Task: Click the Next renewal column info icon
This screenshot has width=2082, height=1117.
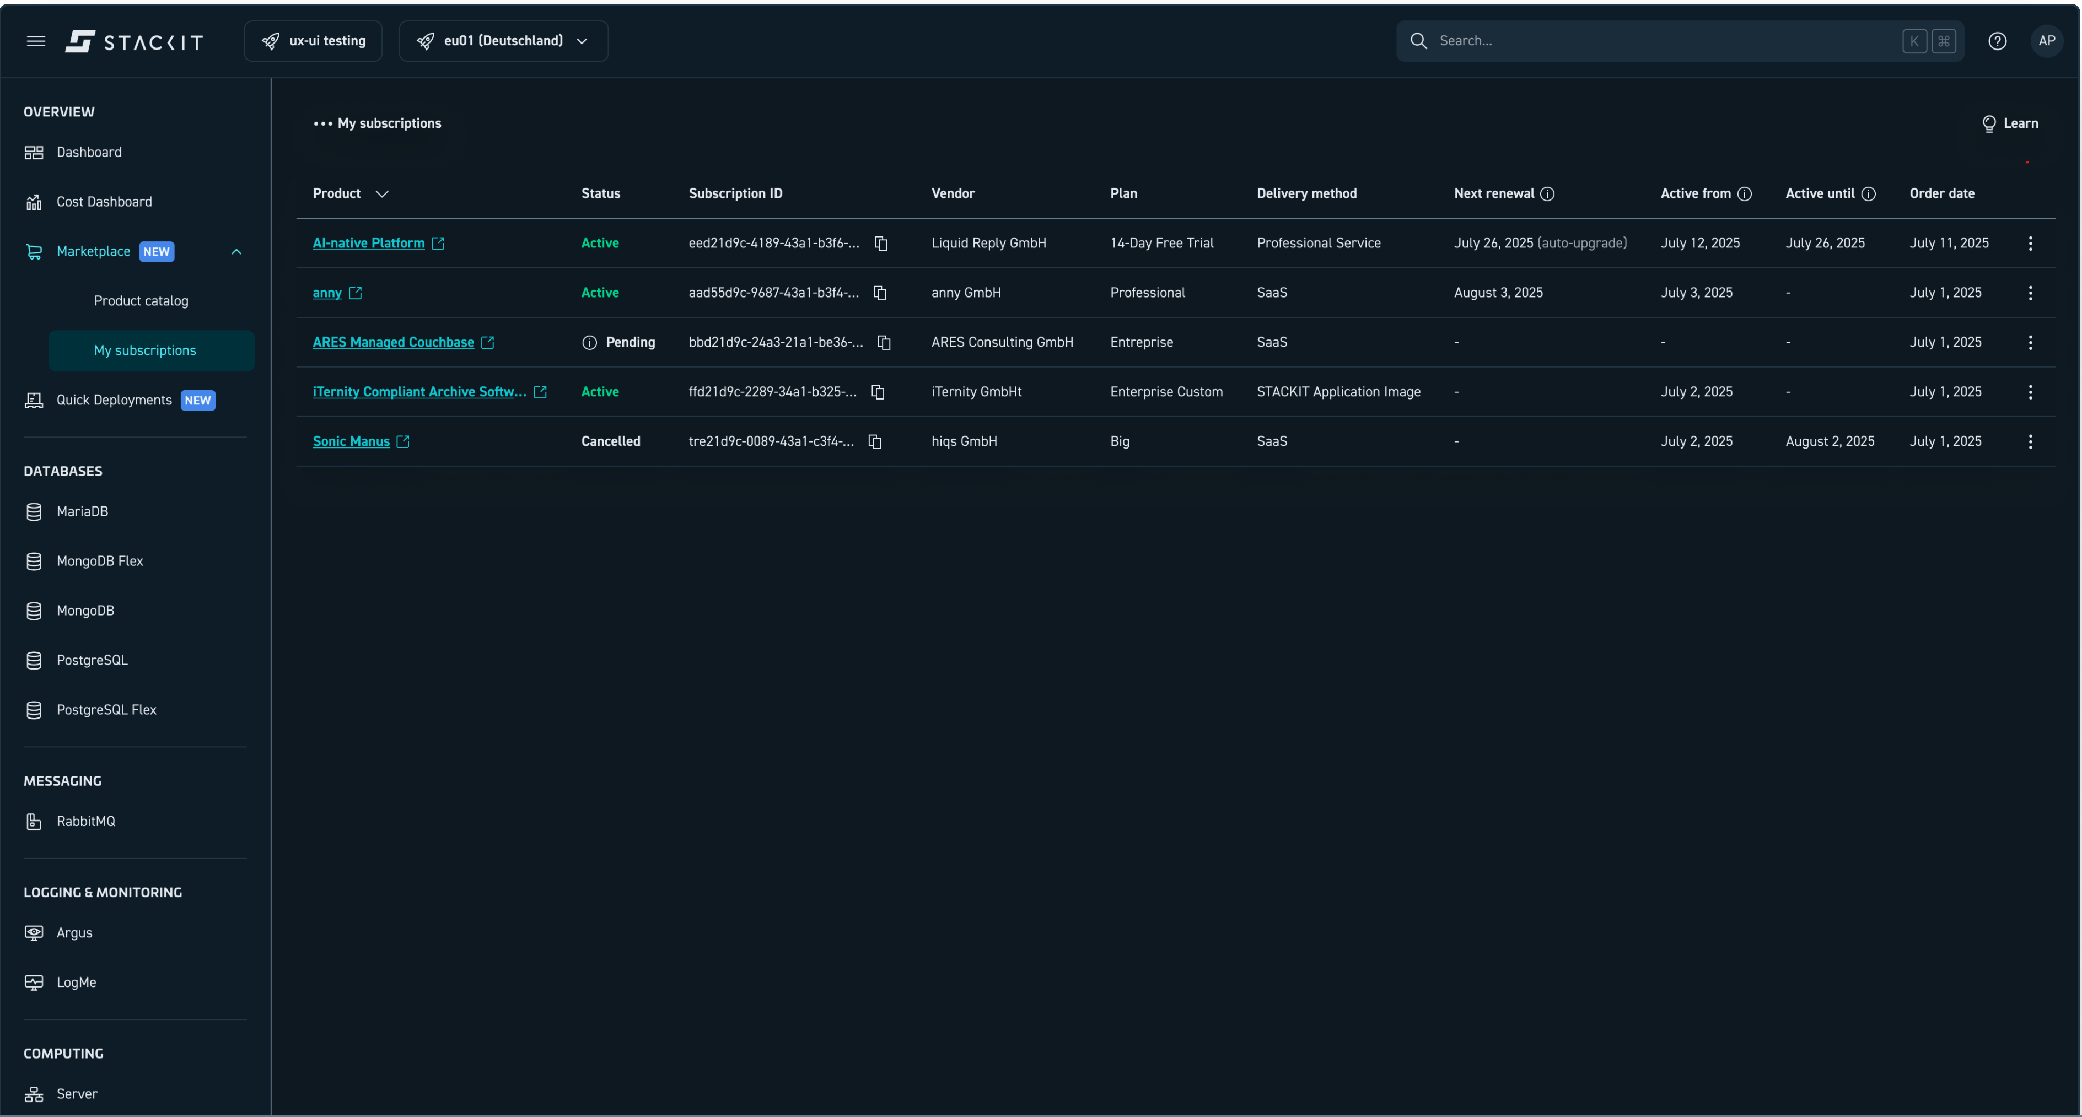Action: (1548, 194)
